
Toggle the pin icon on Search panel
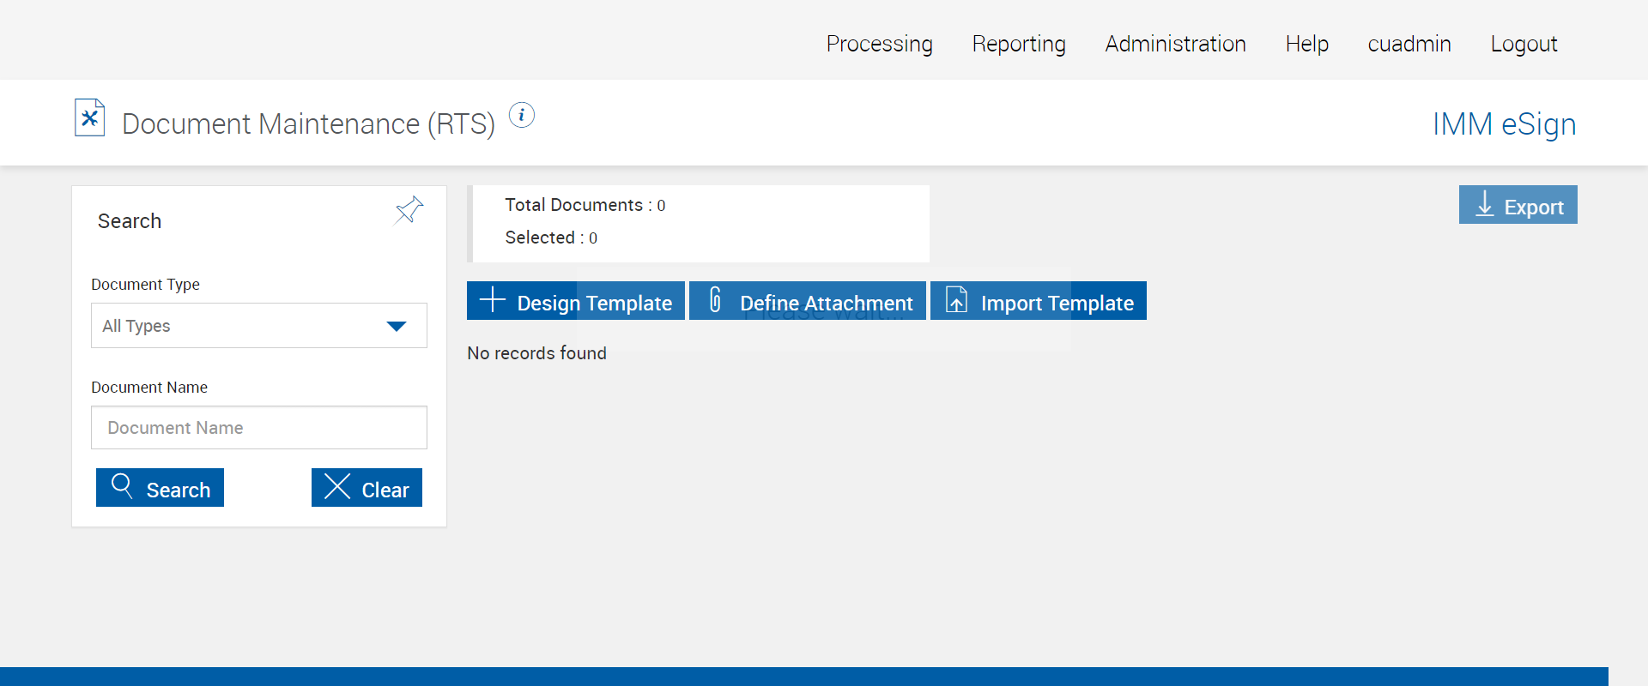(409, 209)
